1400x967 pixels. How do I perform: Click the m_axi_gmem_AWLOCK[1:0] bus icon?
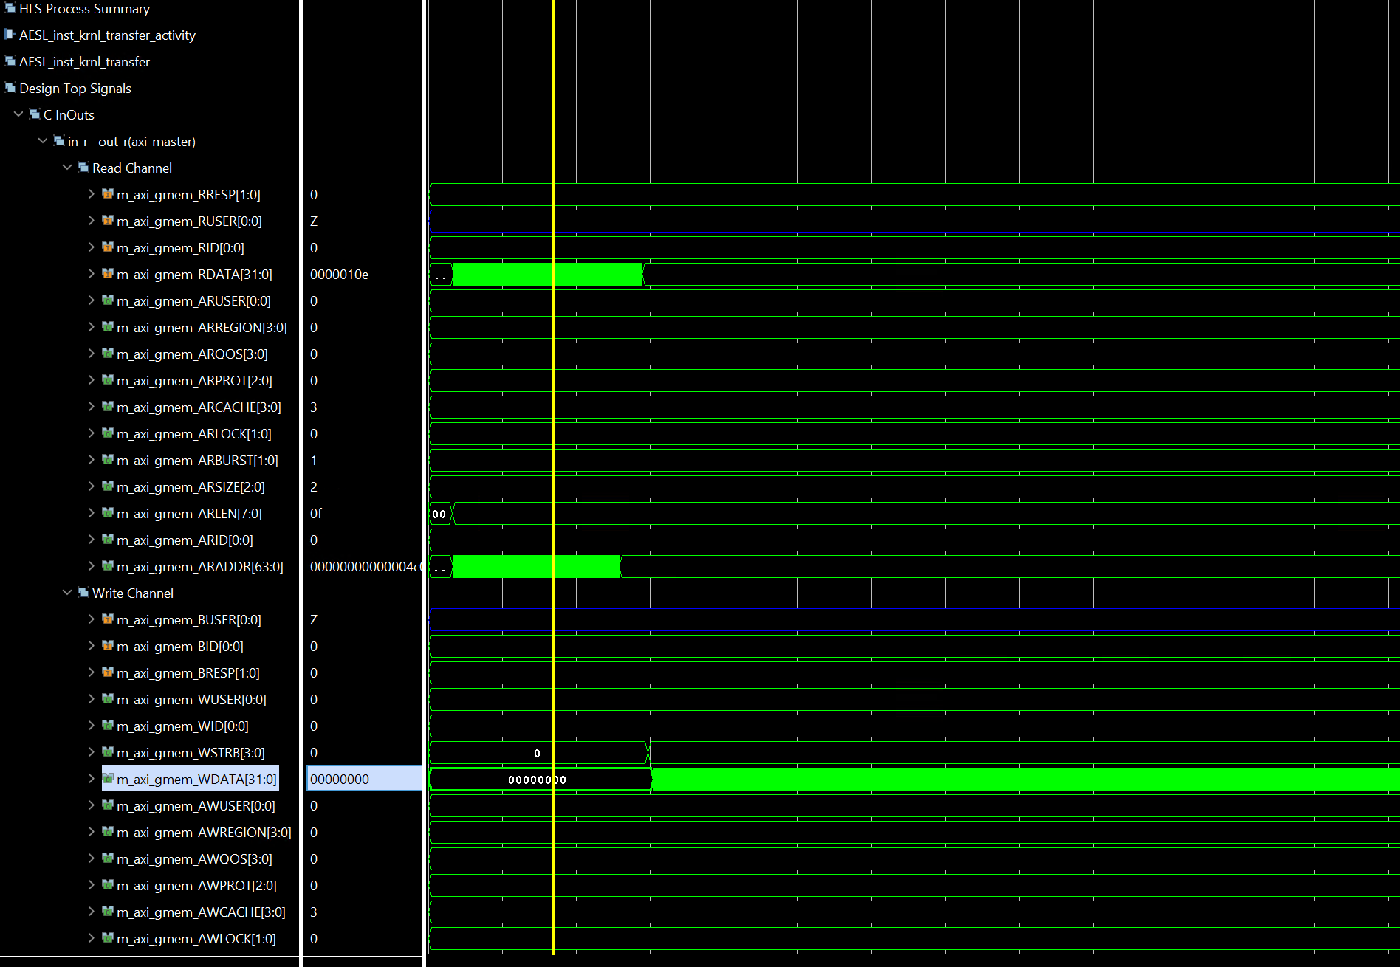[108, 938]
